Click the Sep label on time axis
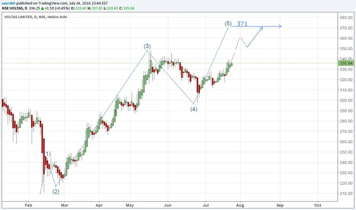Screen dimensions: 356x210 pos(280,205)
